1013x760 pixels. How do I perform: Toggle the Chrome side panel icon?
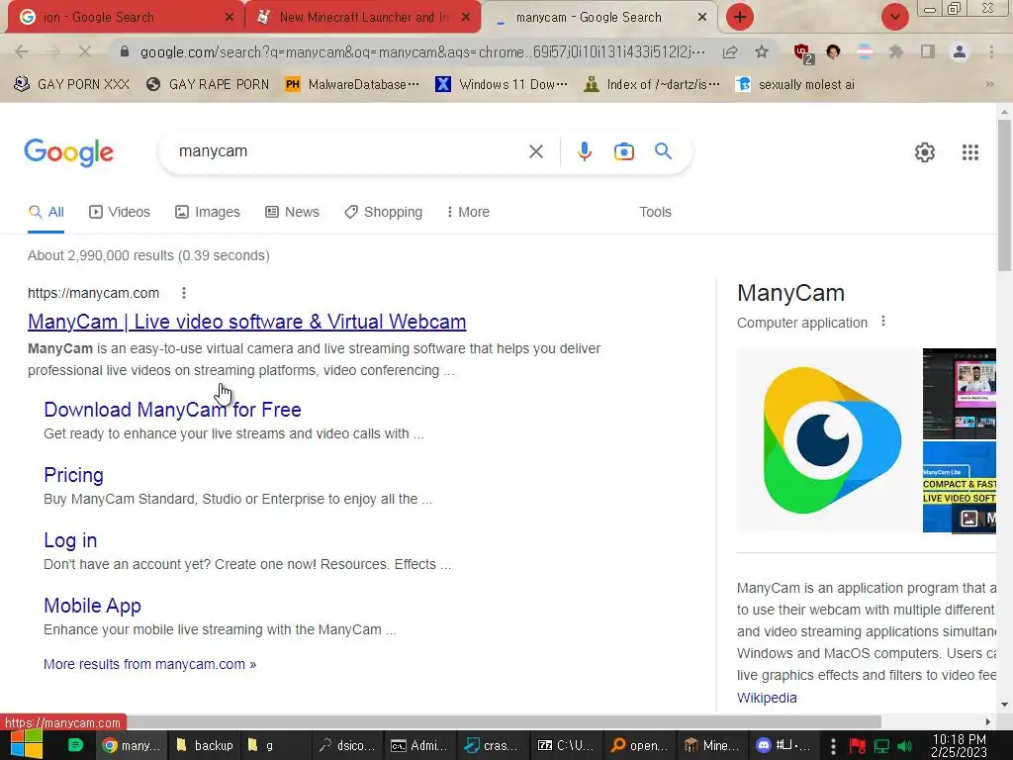pos(927,51)
